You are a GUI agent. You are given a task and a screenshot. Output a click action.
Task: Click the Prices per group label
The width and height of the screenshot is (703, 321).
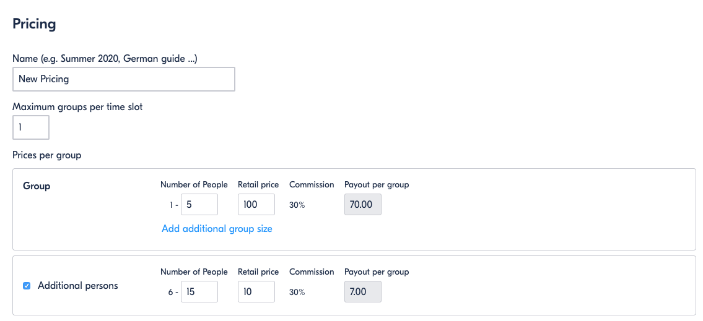[47, 155]
